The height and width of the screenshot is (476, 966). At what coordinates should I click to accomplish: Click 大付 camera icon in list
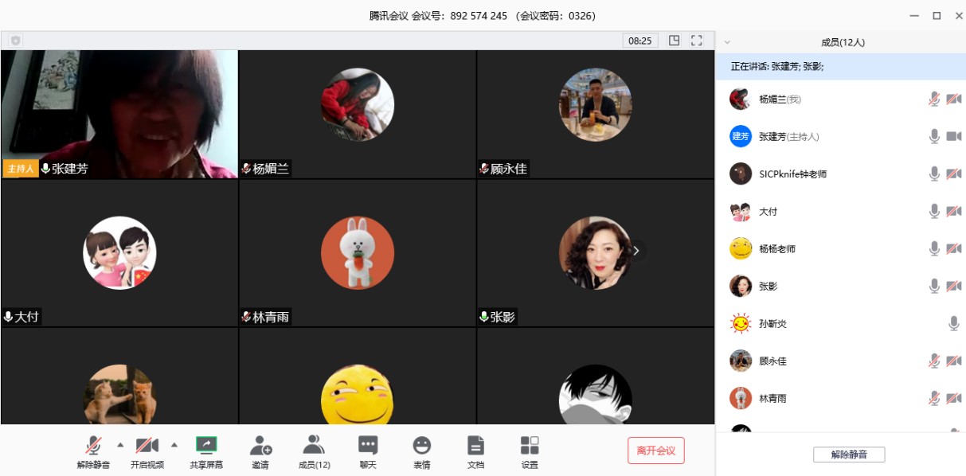coord(954,212)
